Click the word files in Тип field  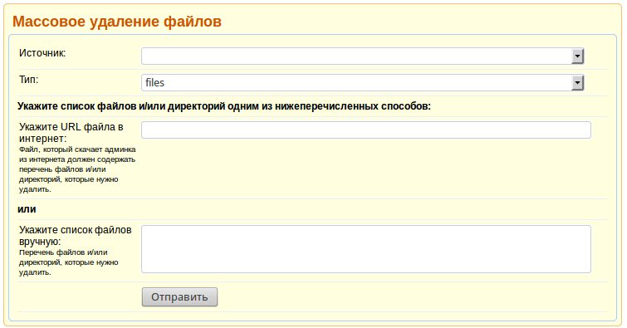tap(154, 83)
